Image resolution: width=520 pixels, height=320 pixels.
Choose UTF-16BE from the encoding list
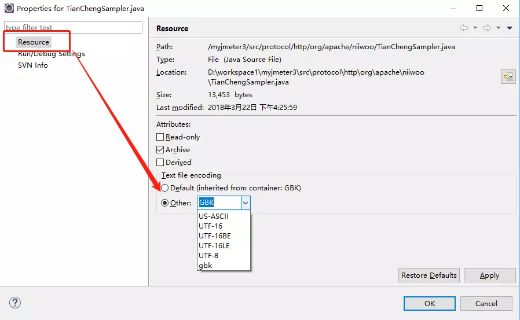pos(224,236)
